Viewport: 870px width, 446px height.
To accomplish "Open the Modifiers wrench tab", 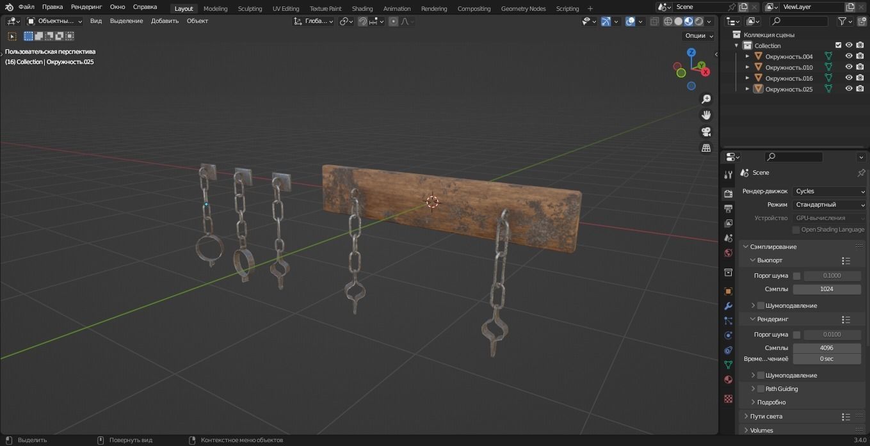I will click(x=728, y=306).
